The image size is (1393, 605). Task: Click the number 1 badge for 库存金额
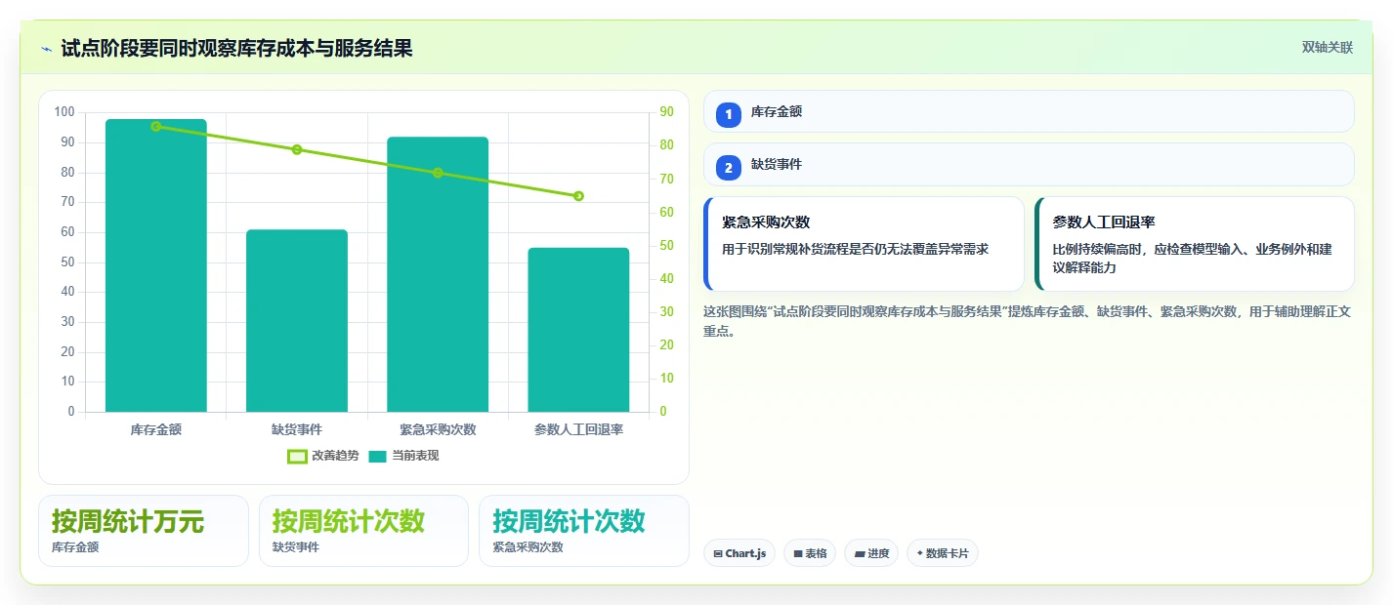(x=729, y=114)
